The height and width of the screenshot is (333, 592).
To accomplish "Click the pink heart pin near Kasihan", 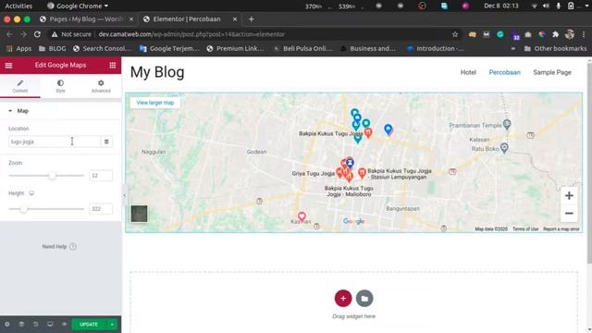I will pos(302,216).
